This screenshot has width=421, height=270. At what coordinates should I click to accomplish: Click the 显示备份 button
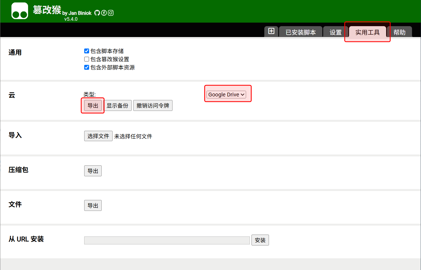tap(117, 106)
